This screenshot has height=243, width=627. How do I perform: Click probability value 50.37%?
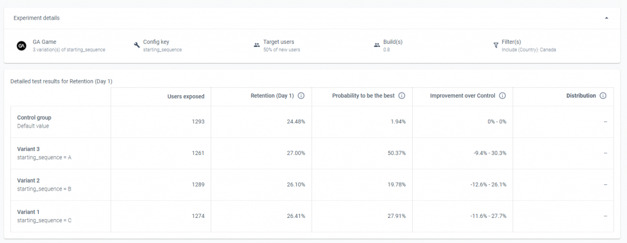pos(397,153)
